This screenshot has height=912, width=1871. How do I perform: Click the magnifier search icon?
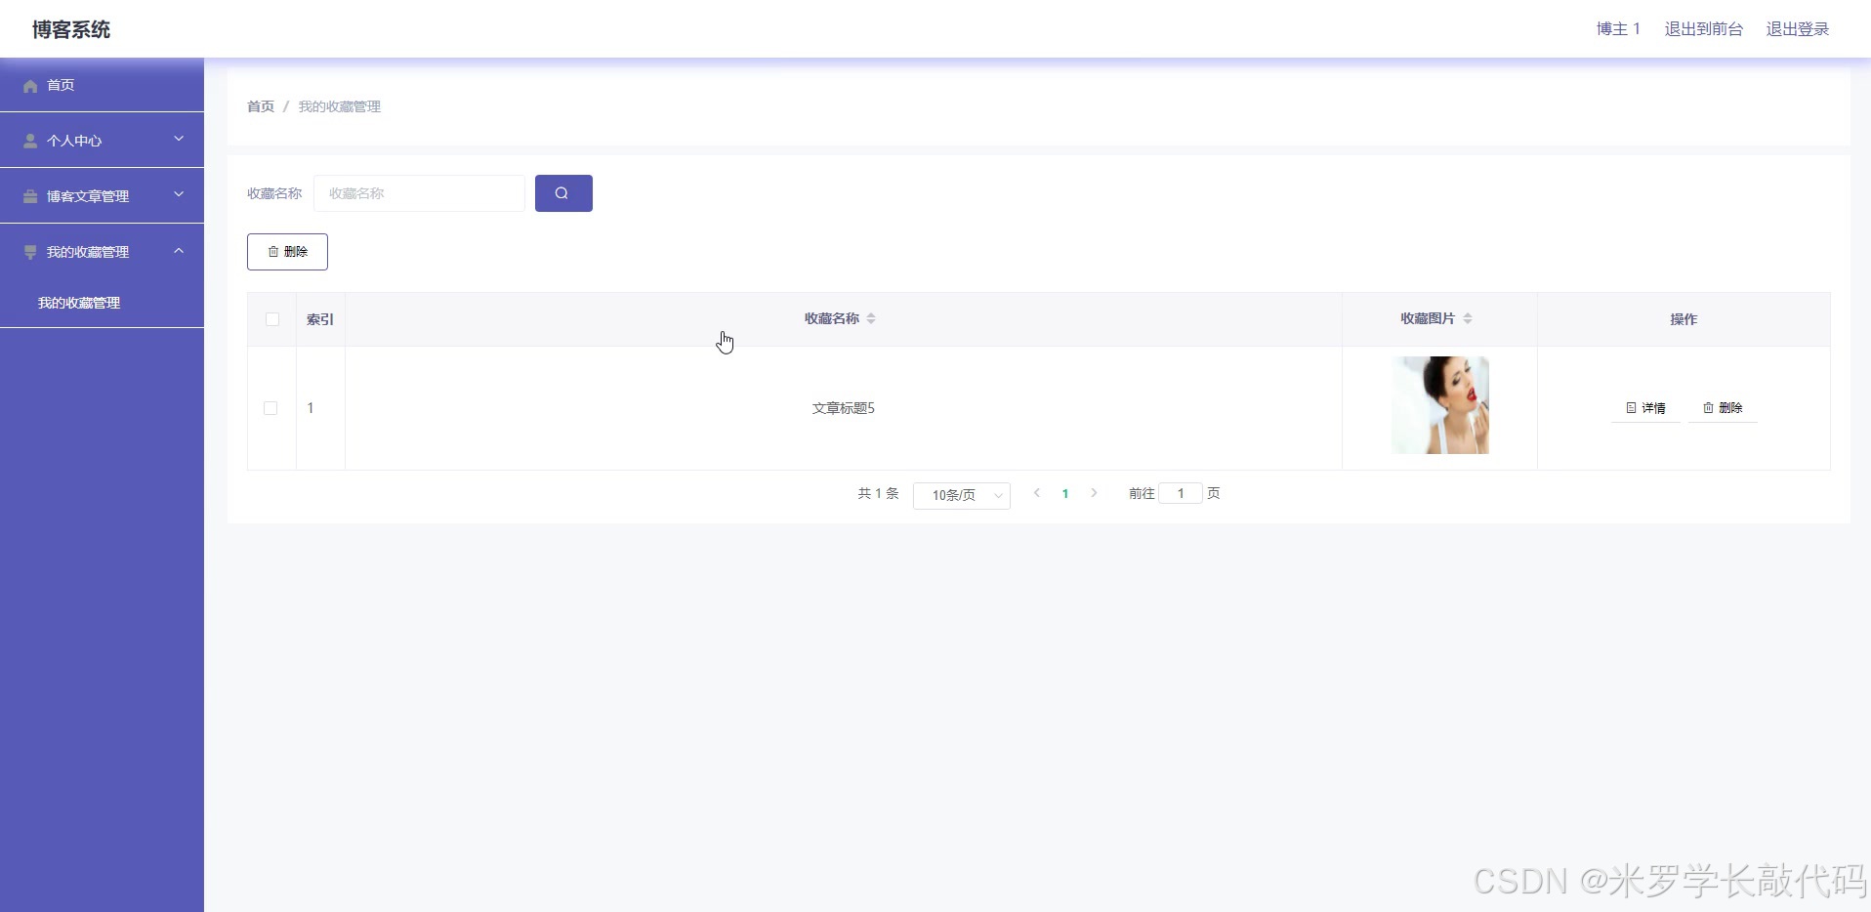pyautogui.click(x=562, y=192)
